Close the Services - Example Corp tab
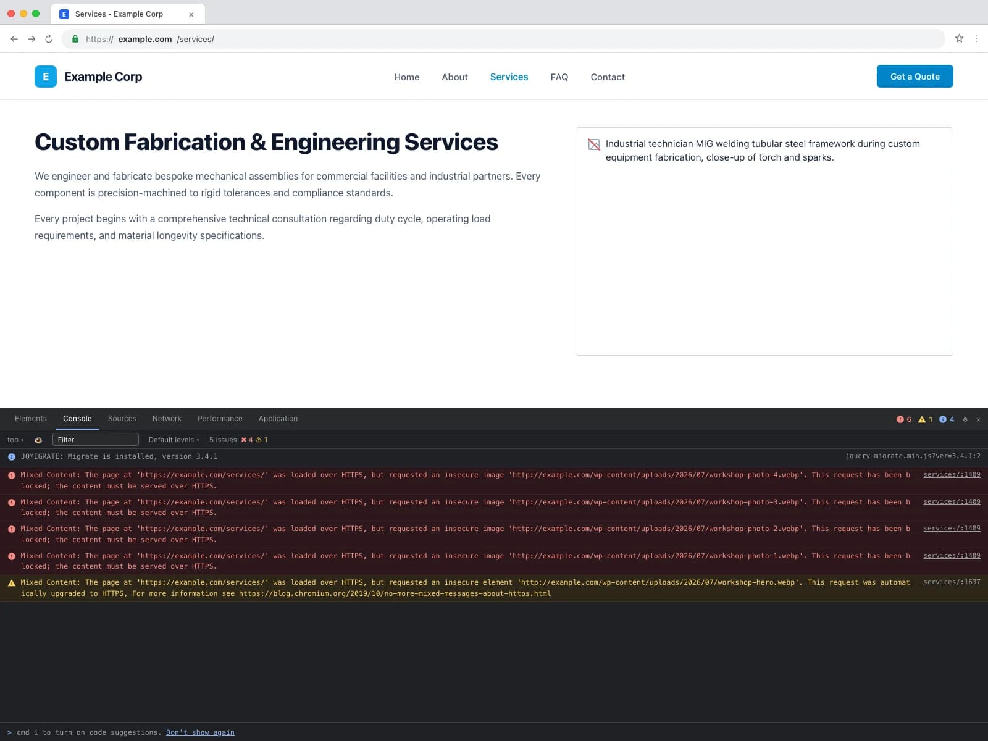 pos(191,14)
